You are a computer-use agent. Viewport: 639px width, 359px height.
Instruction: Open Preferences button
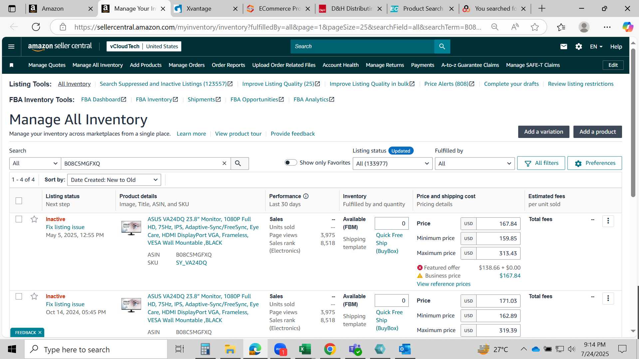click(x=594, y=163)
